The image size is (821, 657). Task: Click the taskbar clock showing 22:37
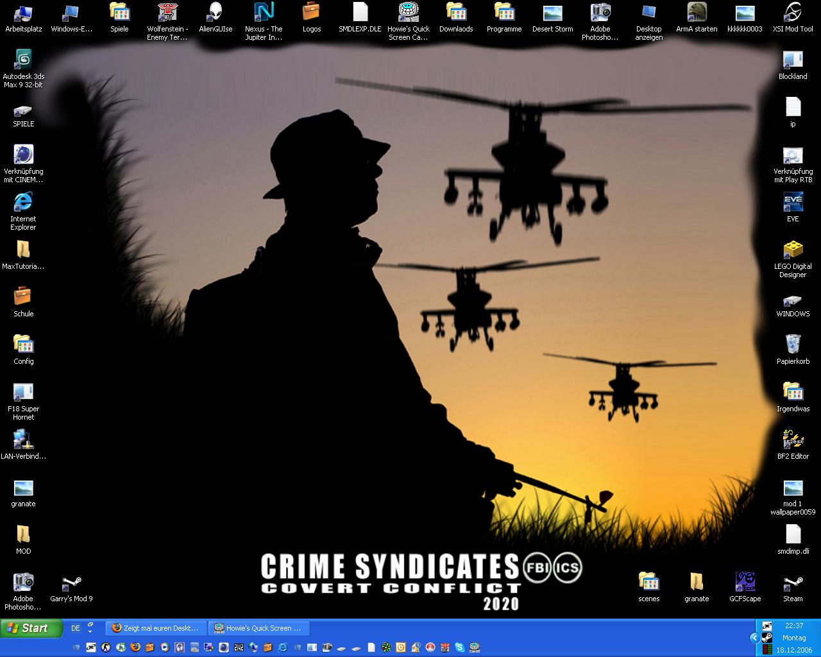tap(793, 626)
